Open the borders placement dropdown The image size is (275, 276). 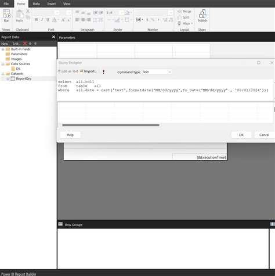pyautogui.click(x=128, y=20)
